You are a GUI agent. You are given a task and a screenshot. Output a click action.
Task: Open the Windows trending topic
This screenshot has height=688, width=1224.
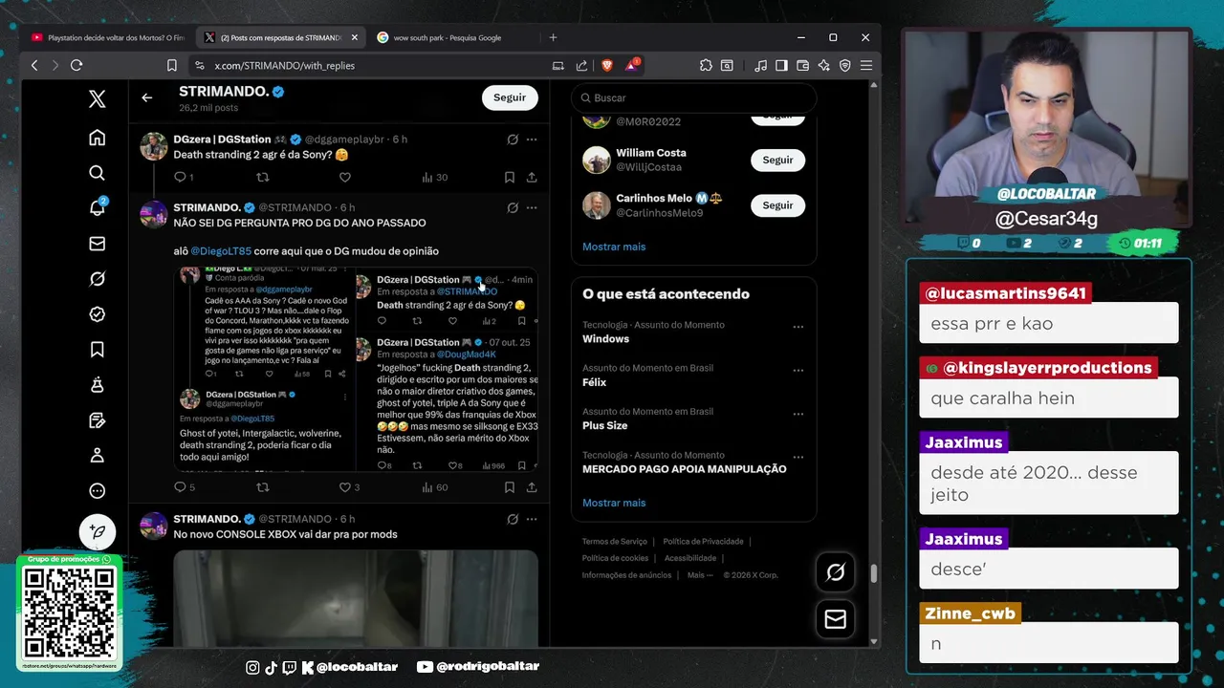click(x=605, y=339)
